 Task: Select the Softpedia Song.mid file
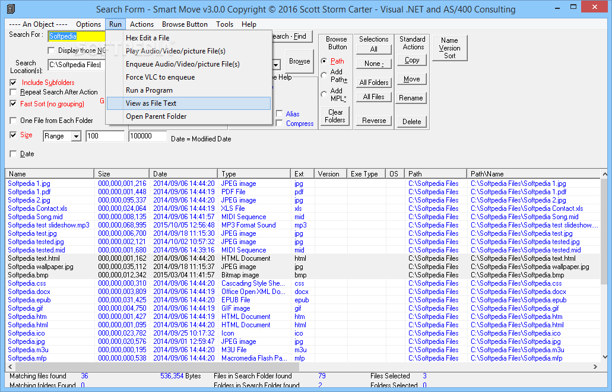pyautogui.click(x=303, y=217)
